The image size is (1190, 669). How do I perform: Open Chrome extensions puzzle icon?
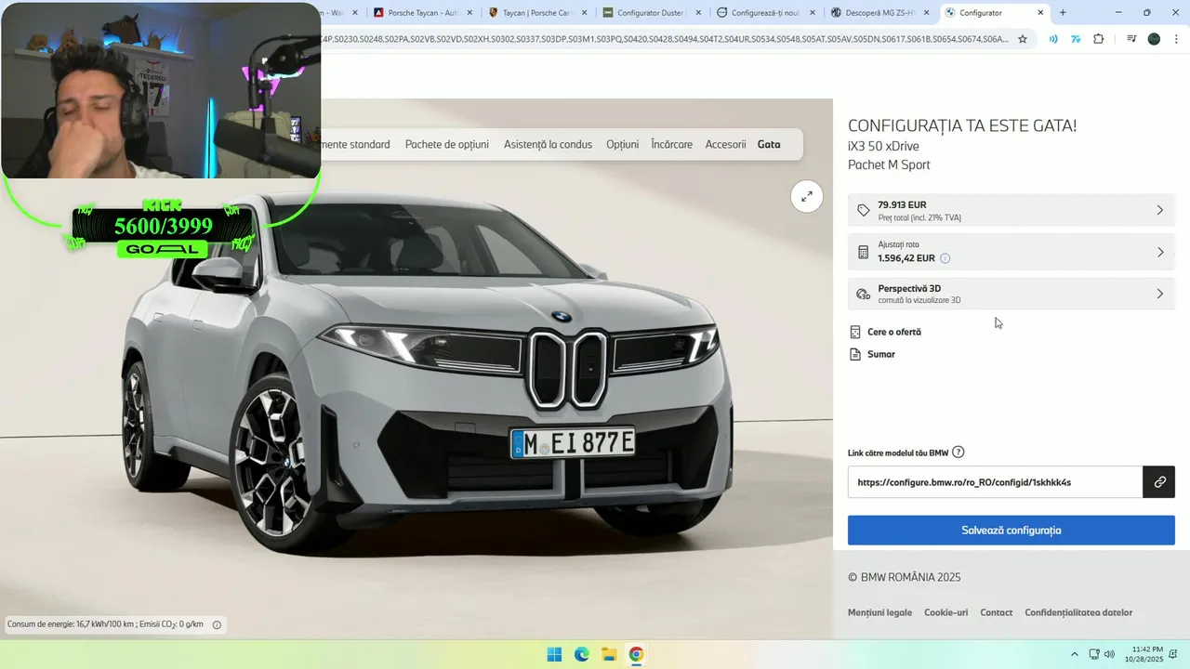pos(1099,39)
